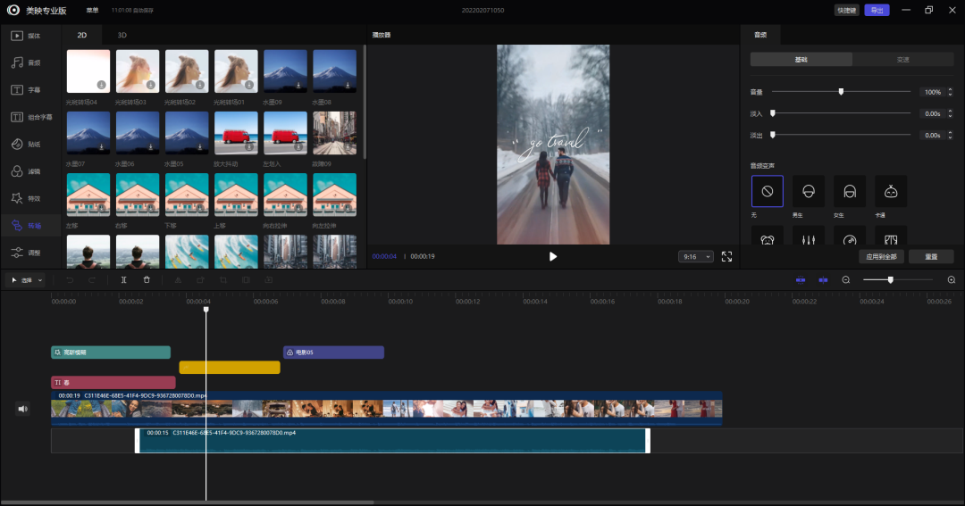
Task: Select the 无 no voice change option
Action: point(767,191)
